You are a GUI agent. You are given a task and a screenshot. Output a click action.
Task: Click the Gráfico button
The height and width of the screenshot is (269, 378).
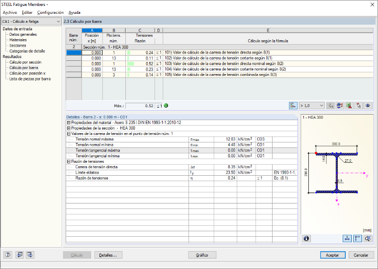coord(202,255)
